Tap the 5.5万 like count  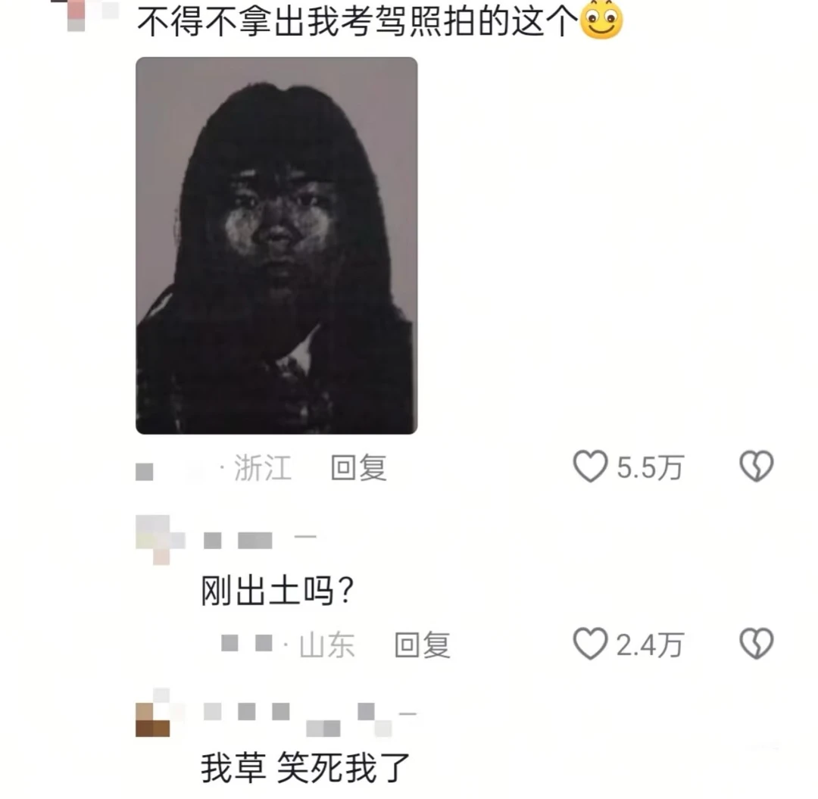pos(650,468)
